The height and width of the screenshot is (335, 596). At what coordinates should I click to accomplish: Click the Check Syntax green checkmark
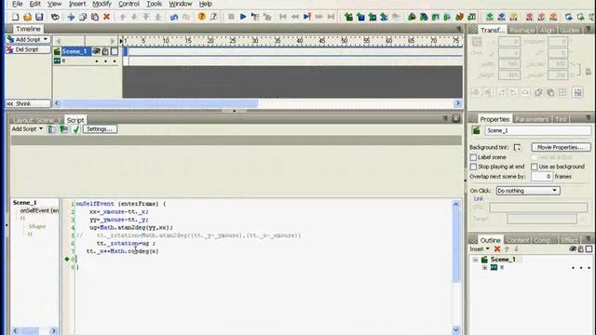coord(76,129)
